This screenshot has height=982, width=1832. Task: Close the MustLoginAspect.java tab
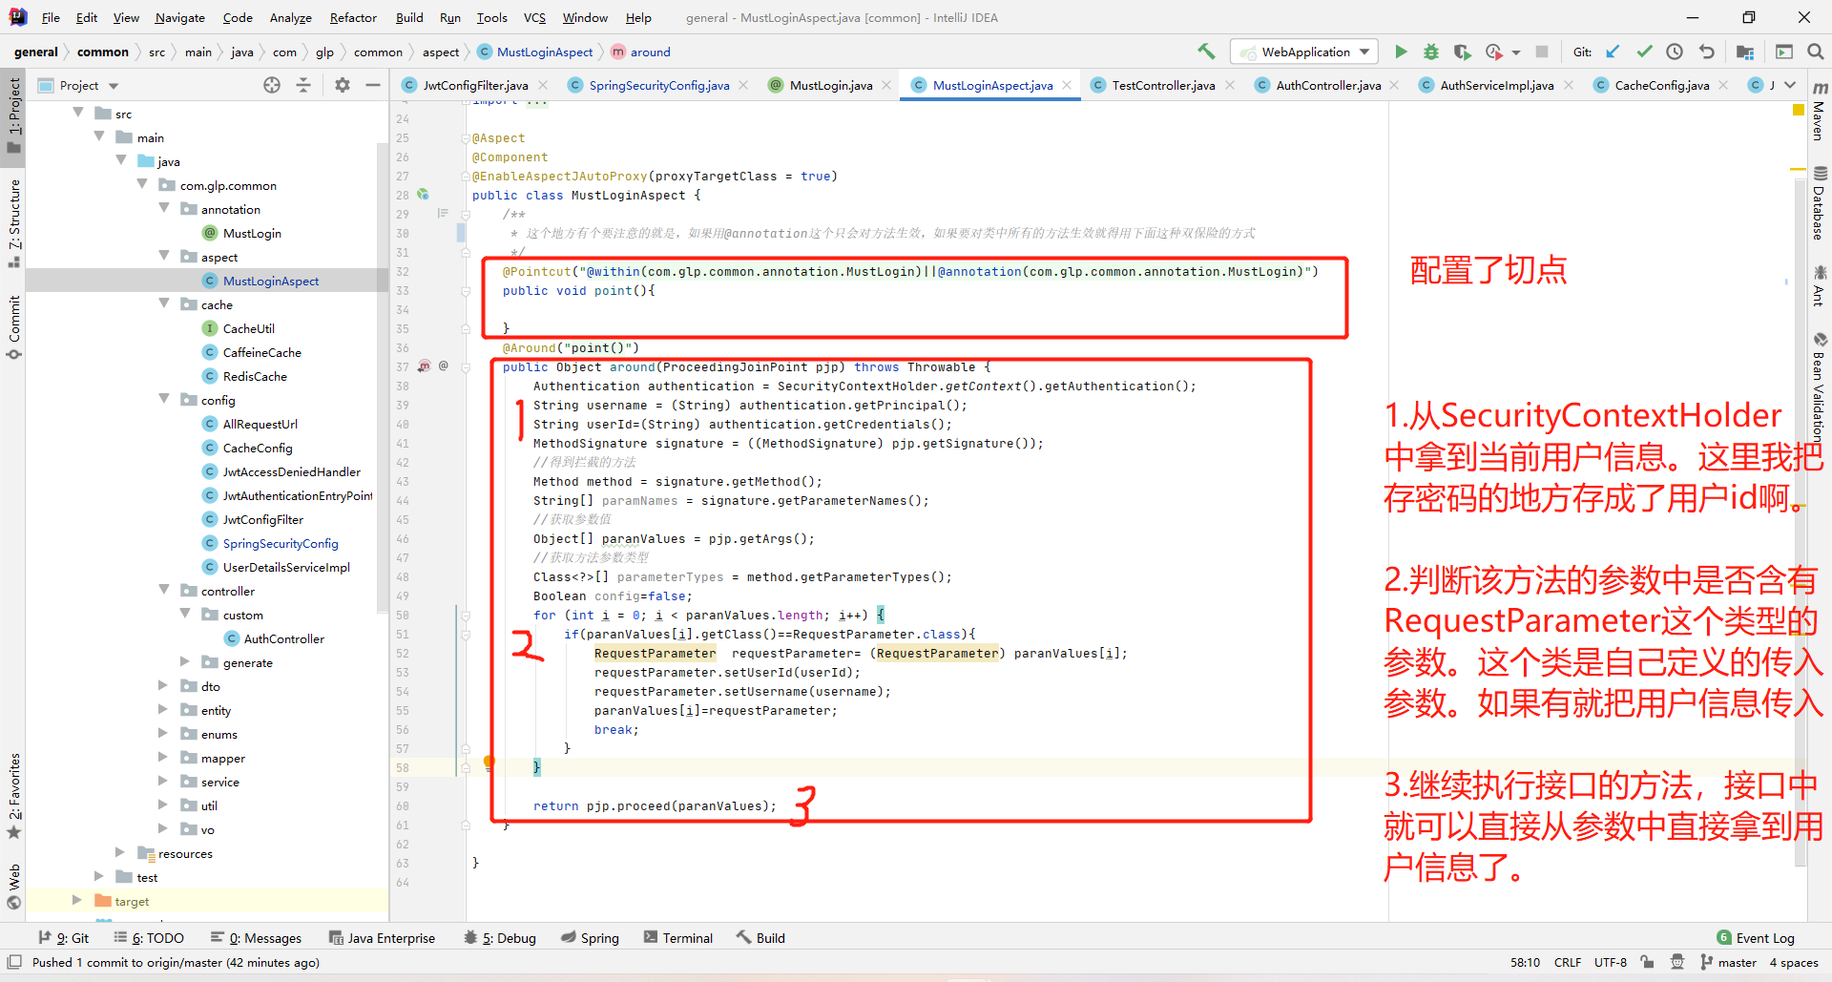tap(1067, 85)
